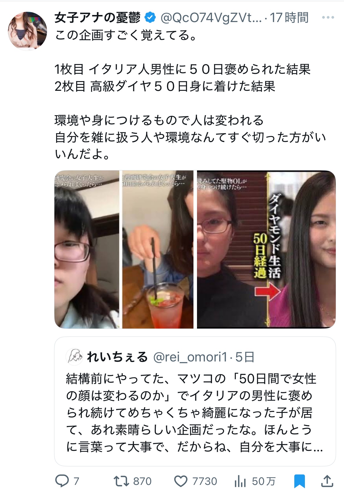Open the three-dot more options menu
The width and height of the screenshot is (344, 494).
pos(328,18)
